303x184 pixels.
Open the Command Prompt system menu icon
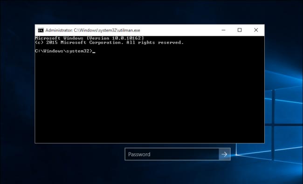tap(41, 30)
